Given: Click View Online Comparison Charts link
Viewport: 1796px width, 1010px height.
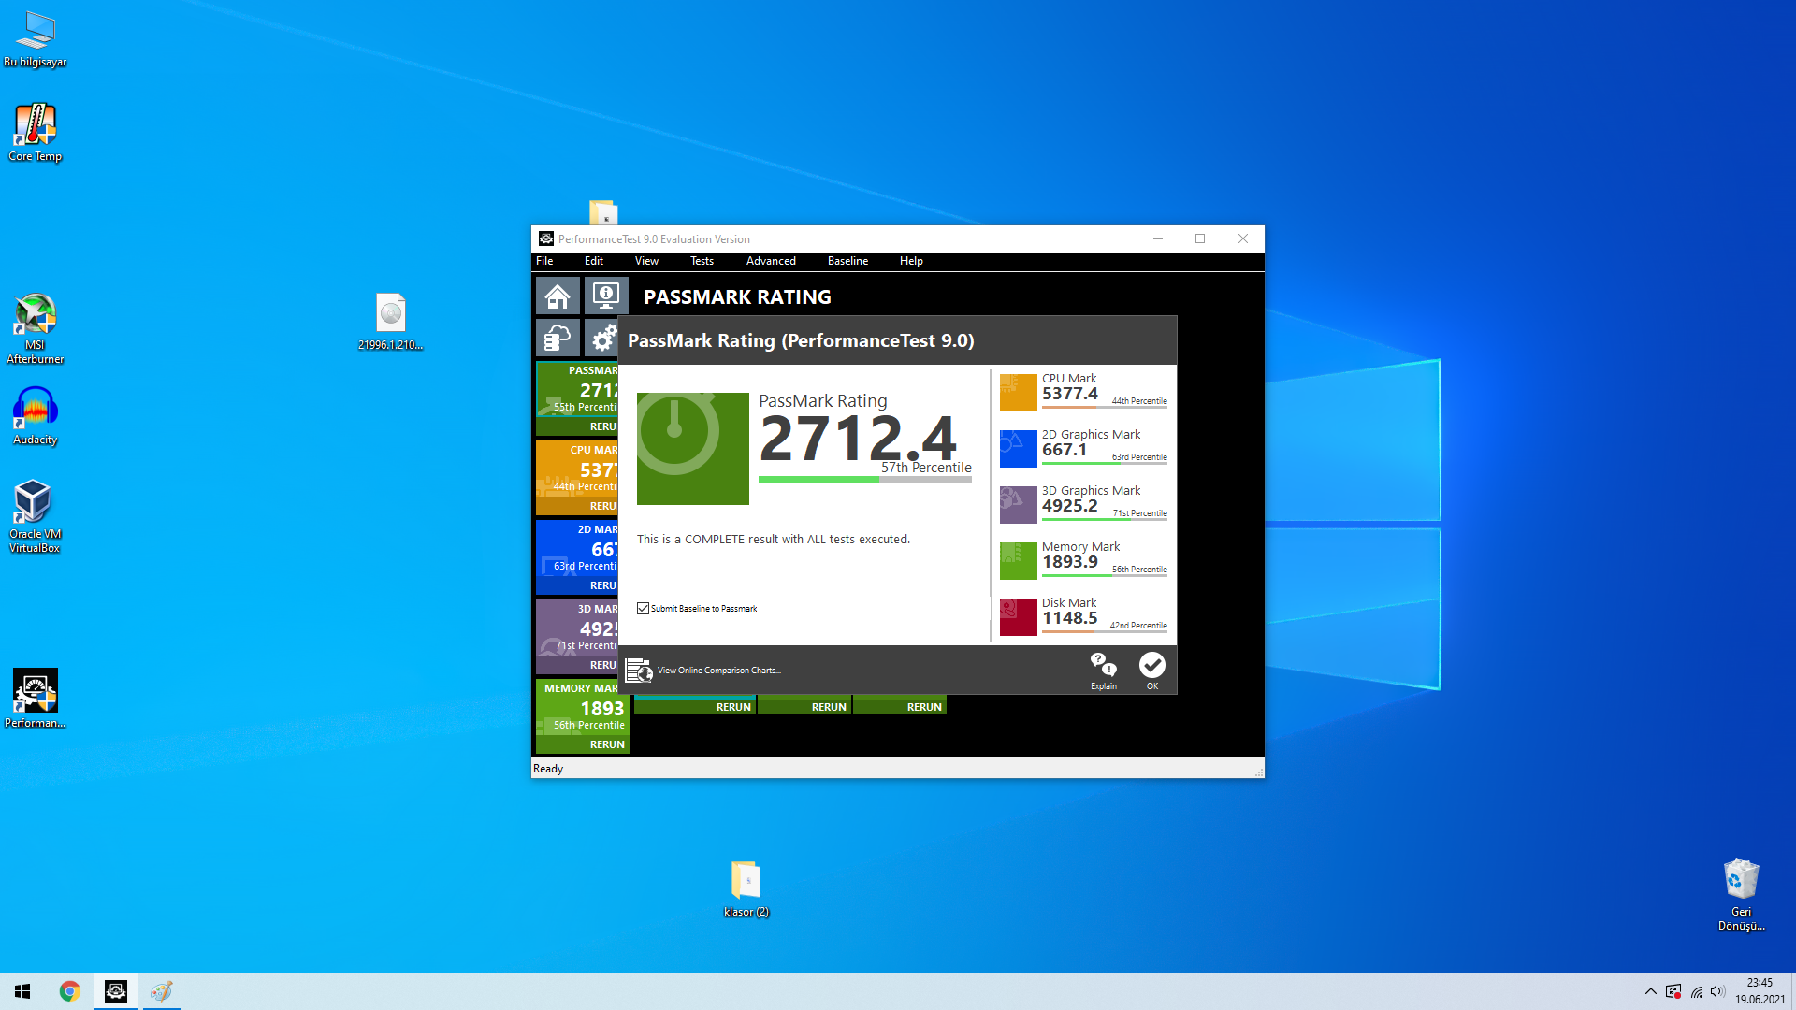Looking at the screenshot, I should (x=718, y=671).
